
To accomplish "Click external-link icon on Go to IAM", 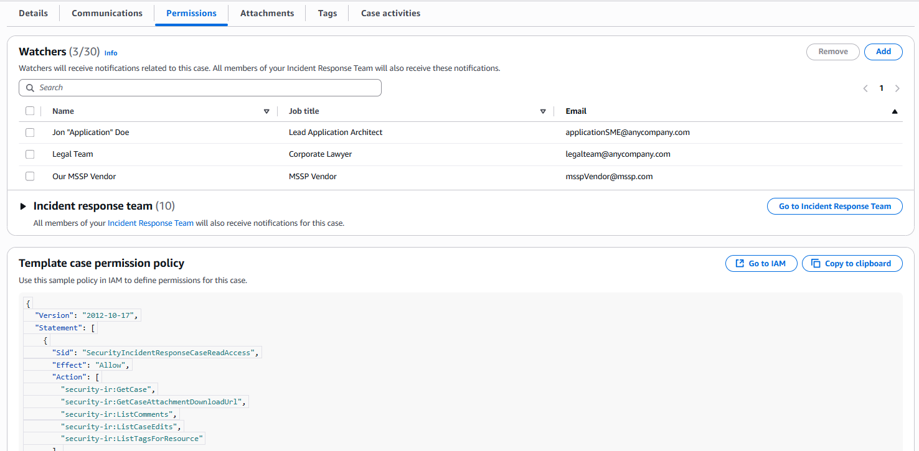I will [740, 264].
